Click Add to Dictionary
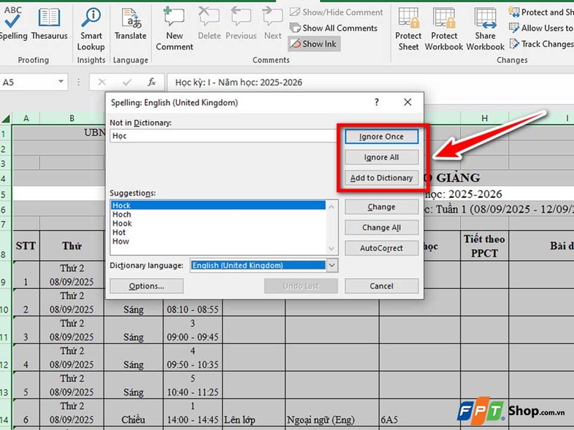This screenshot has width=574, height=430. 382,178
